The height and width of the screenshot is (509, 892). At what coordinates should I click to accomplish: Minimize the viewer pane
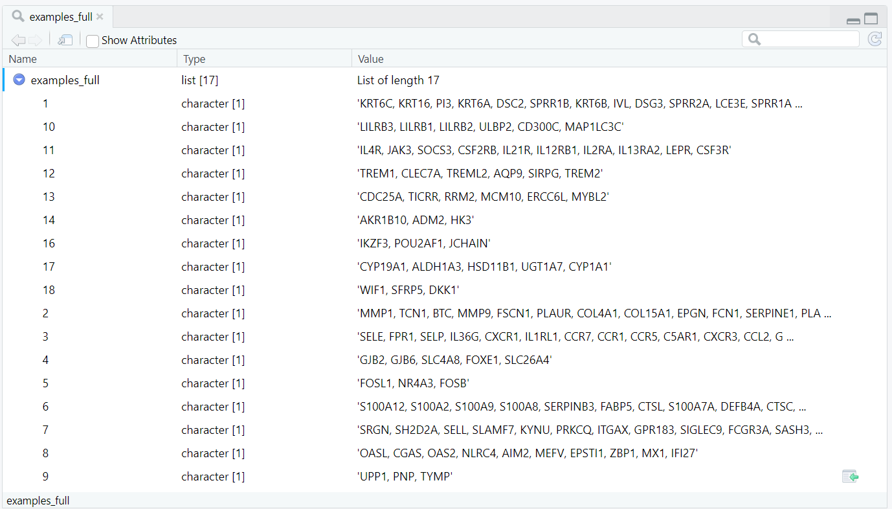click(853, 20)
